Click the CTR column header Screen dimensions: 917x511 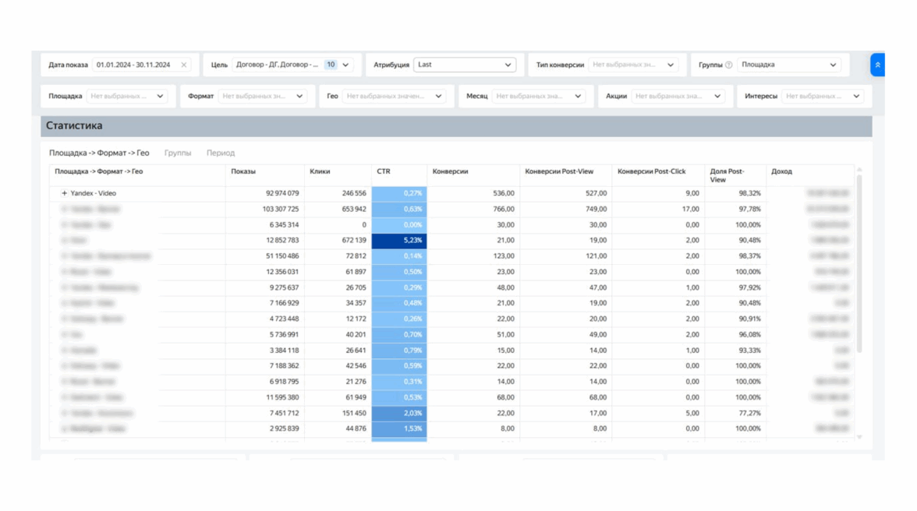pyautogui.click(x=384, y=171)
